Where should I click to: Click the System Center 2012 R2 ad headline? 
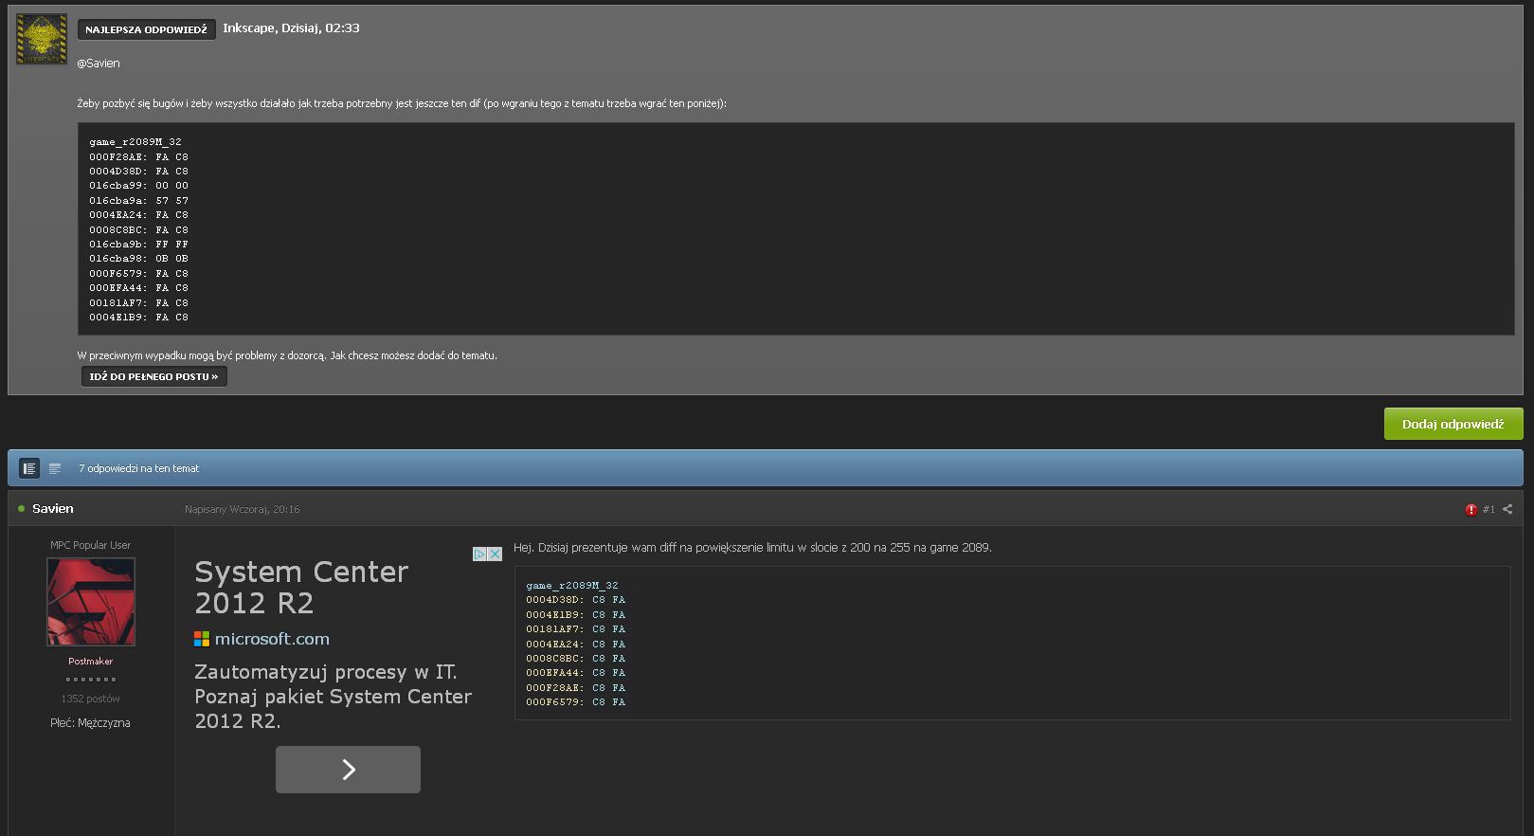tap(301, 587)
